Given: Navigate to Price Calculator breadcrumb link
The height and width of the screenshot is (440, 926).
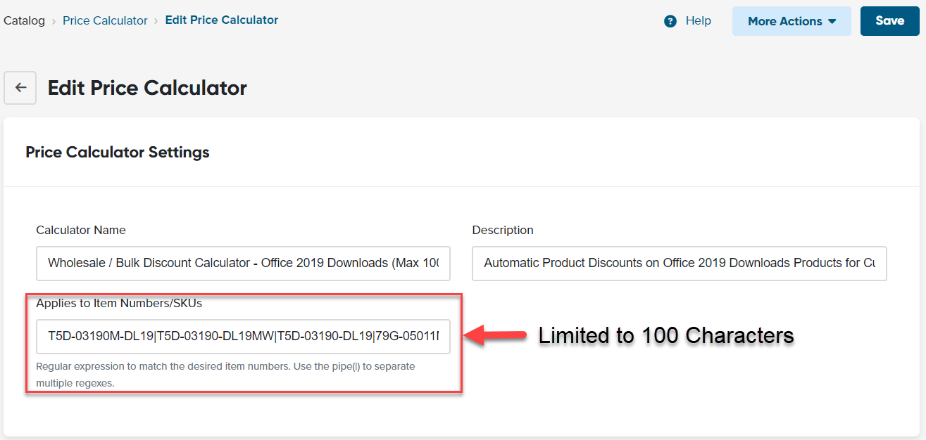Looking at the screenshot, I should (x=105, y=20).
